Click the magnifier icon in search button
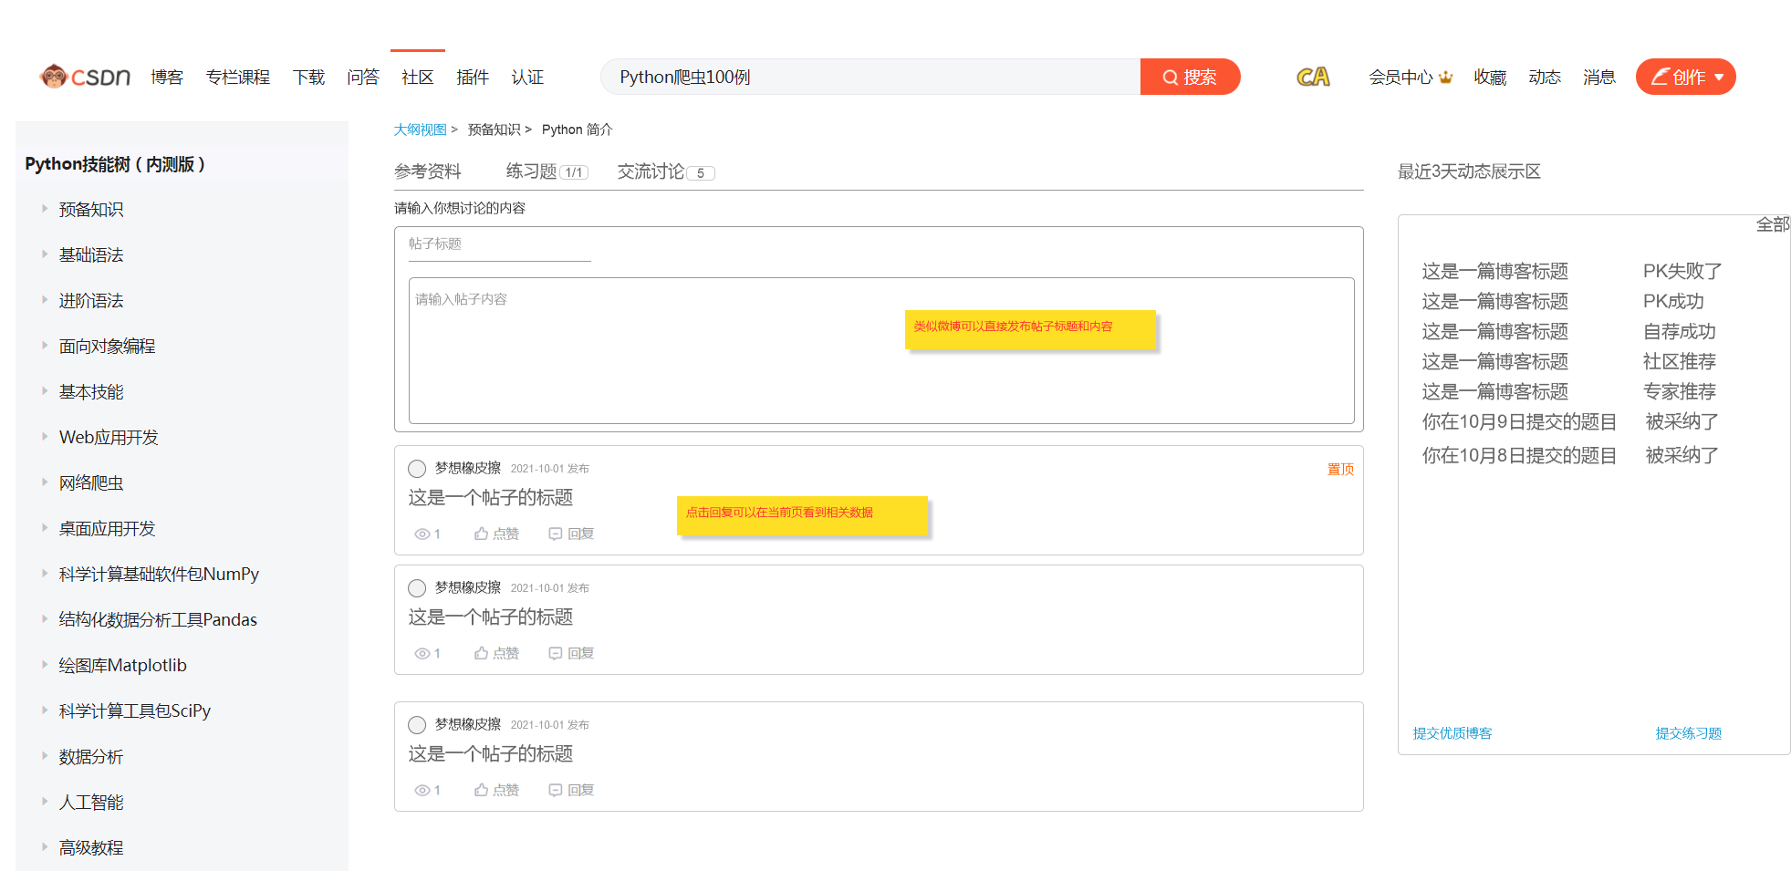 1170,78
